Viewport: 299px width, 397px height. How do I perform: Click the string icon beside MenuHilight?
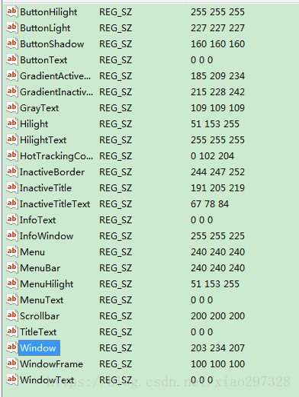pyautogui.click(x=12, y=283)
